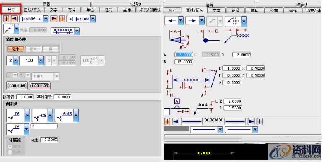Click the square 1.00±.05 tolerance frame icon
Image resolution: width=324 pixels, height=162 pixels.
pos(17,86)
